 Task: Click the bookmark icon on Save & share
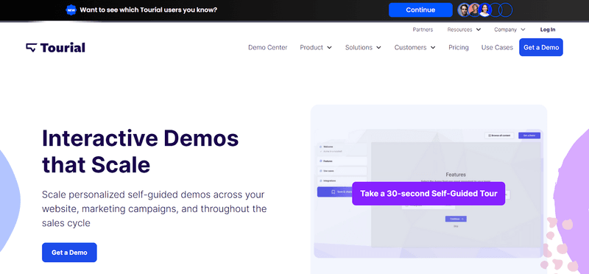(333, 192)
